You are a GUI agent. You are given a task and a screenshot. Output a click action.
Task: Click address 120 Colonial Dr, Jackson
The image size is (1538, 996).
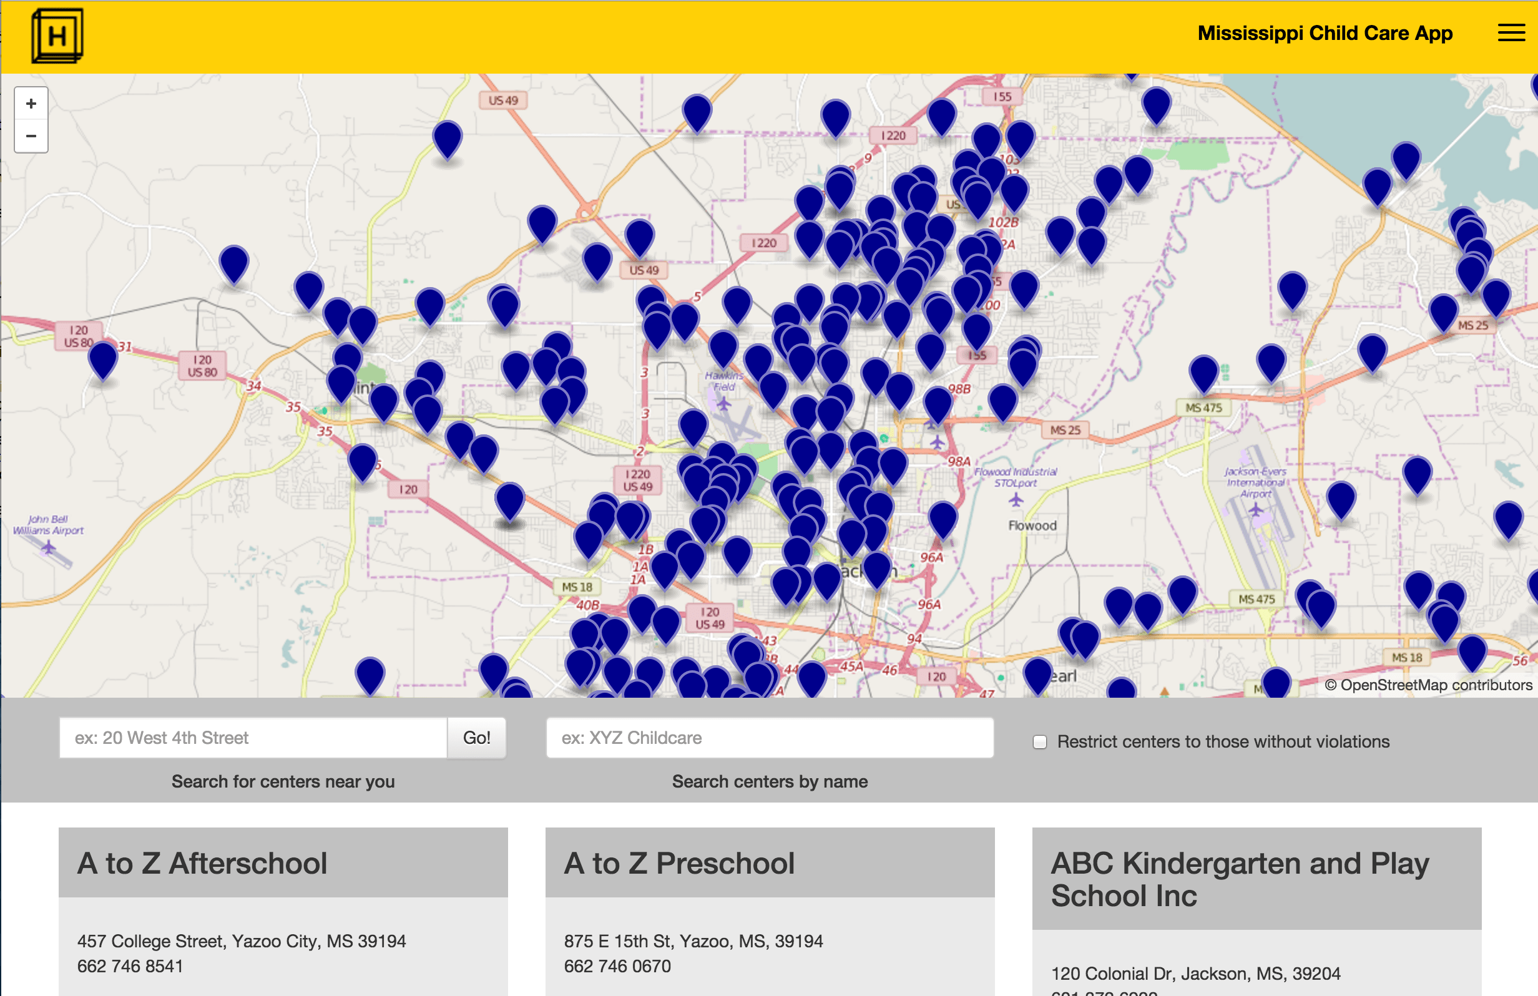[x=1195, y=974]
